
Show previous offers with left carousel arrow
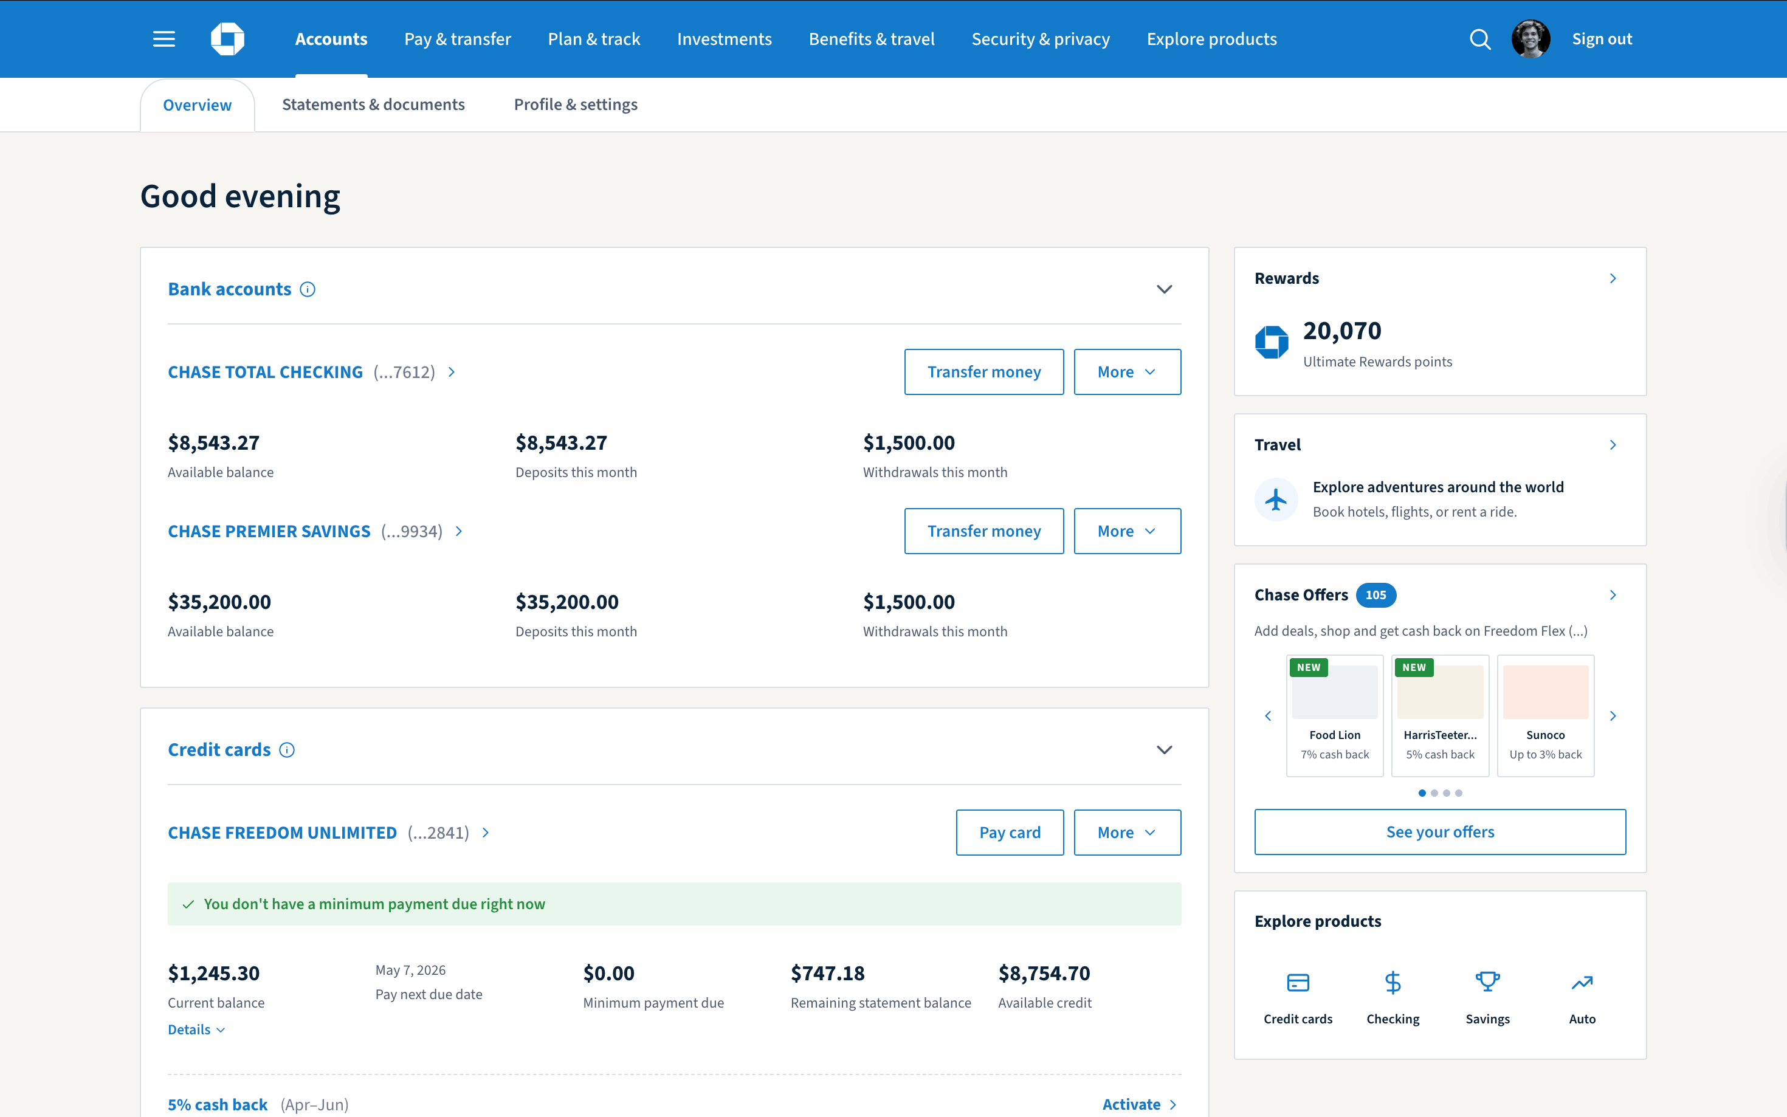(x=1268, y=716)
